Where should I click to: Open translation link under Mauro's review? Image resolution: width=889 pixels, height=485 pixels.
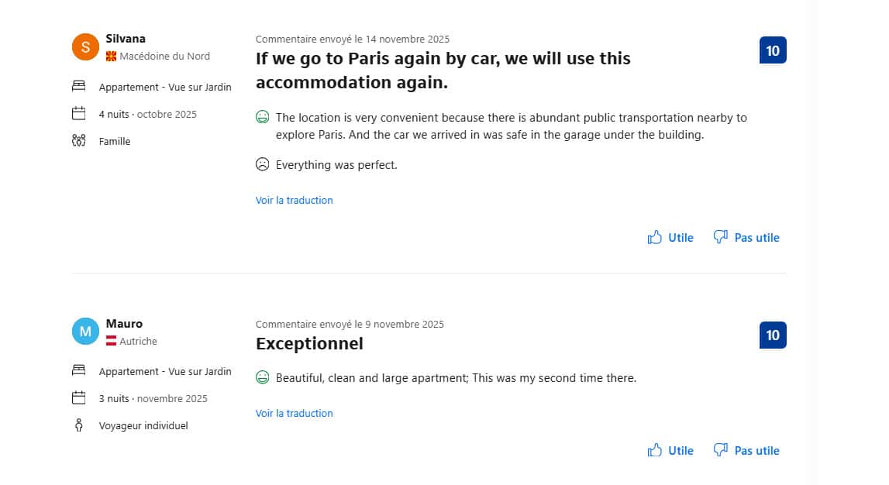[x=295, y=413]
